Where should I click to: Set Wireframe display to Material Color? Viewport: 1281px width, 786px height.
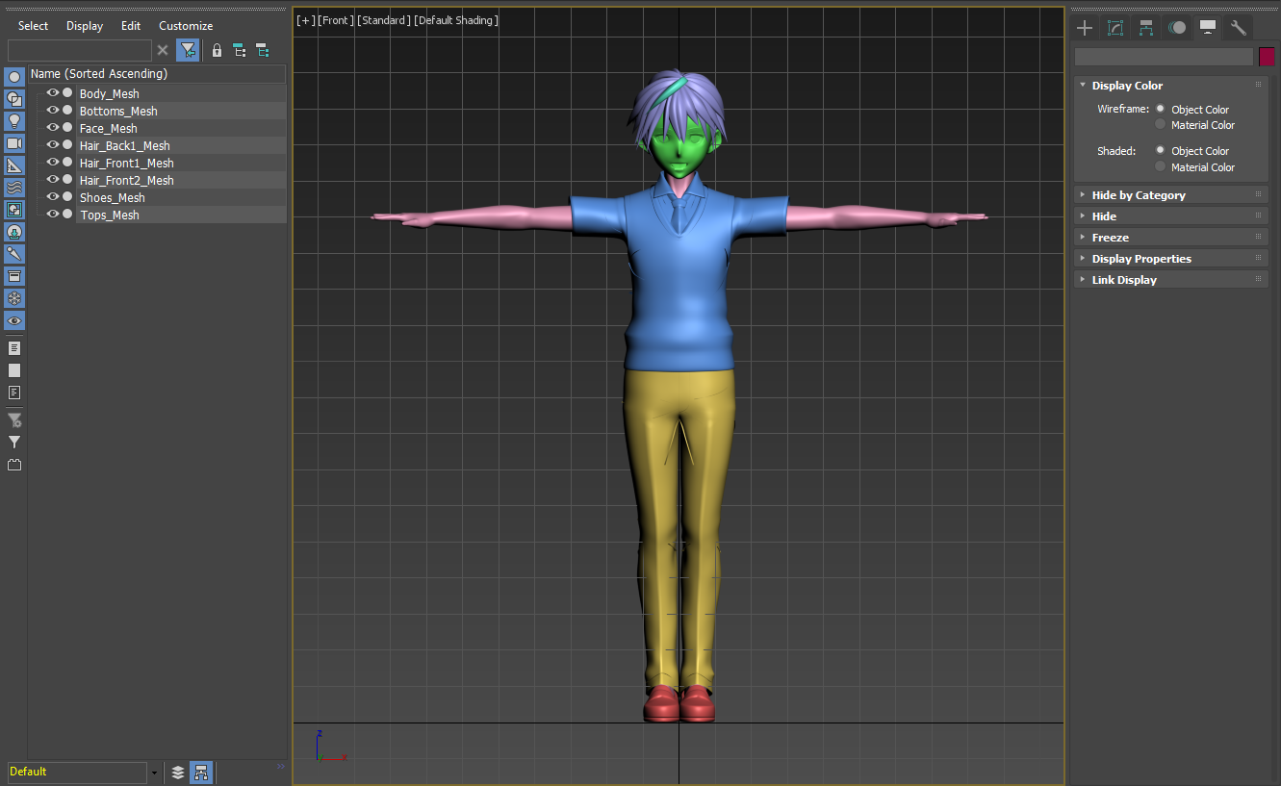tap(1161, 125)
